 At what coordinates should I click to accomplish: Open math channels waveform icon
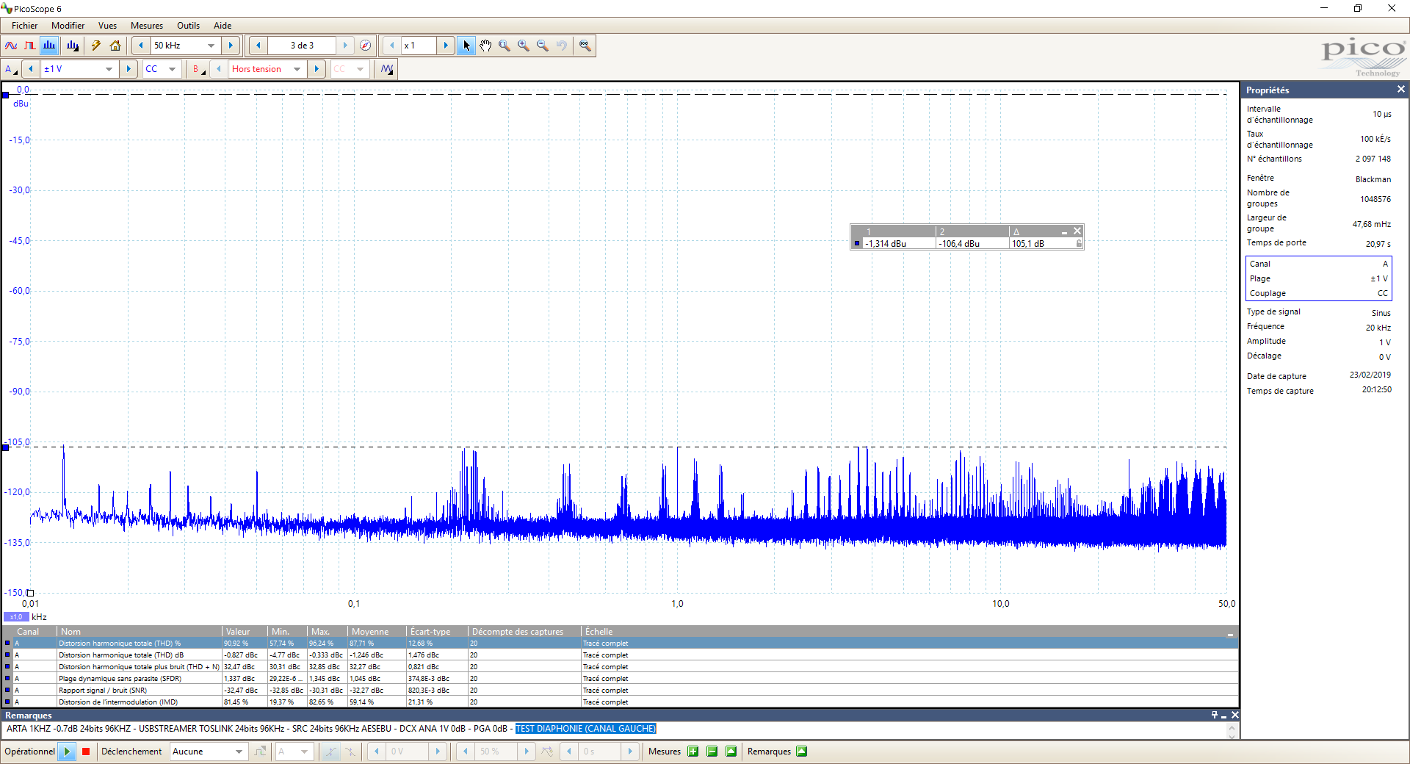387,69
